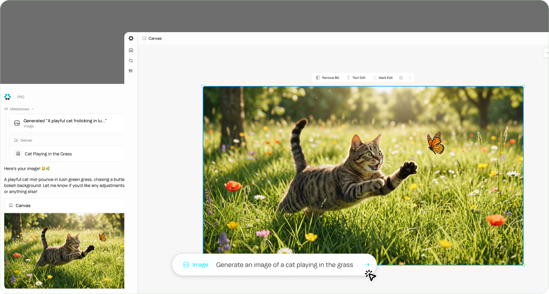The image size is (549, 294).
Task: Open the Cat Playing in the Grass deliverable
Action: pos(48,154)
